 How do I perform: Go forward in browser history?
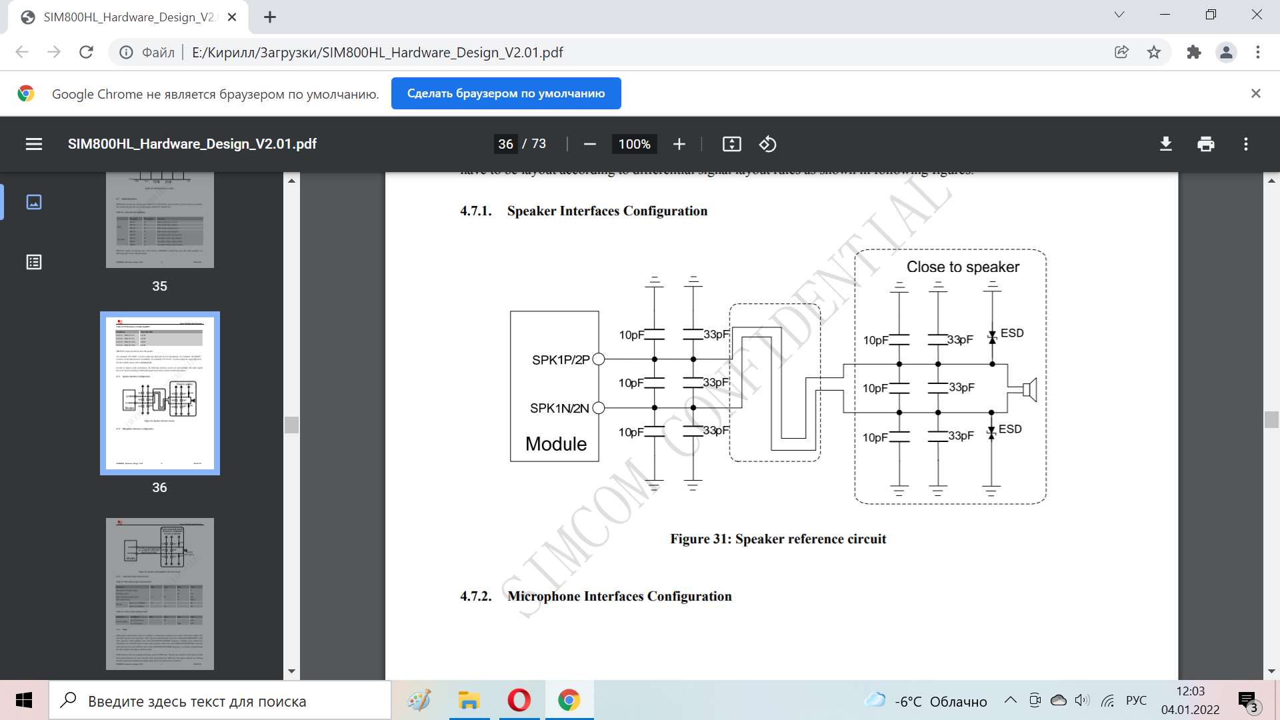[x=54, y=52]
